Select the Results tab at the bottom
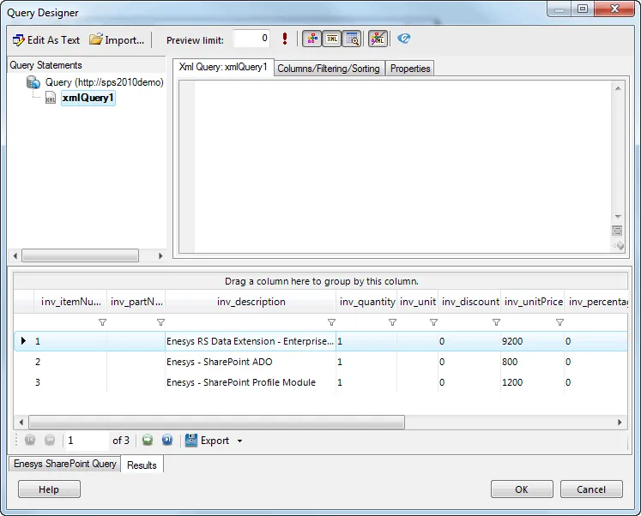 pos(142,465)
